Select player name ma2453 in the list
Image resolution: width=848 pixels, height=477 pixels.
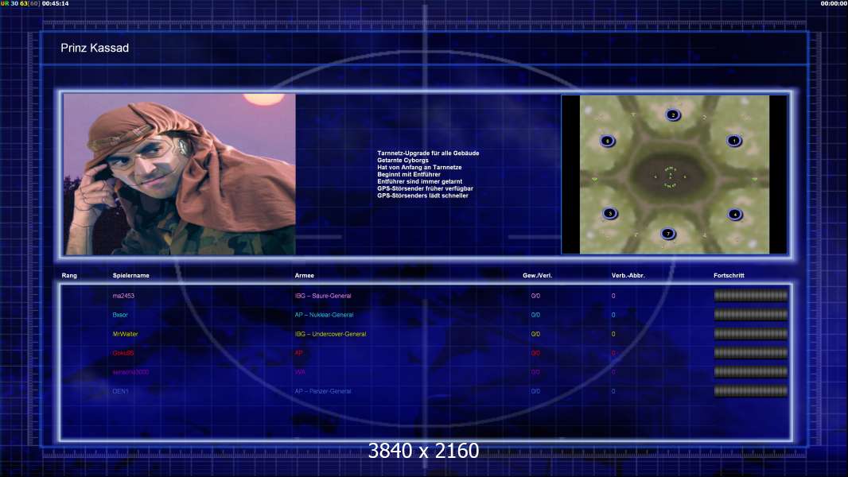click(x=124, y=296)
